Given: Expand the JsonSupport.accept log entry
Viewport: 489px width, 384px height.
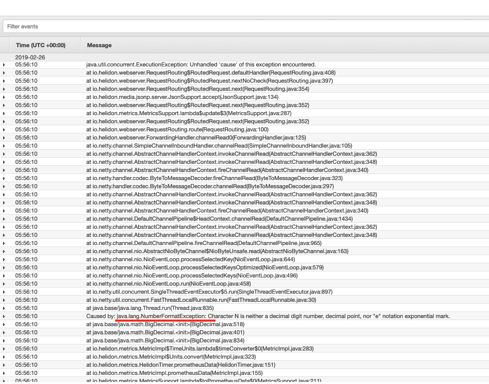Looking at the screenshot, I should coord(5,97).
